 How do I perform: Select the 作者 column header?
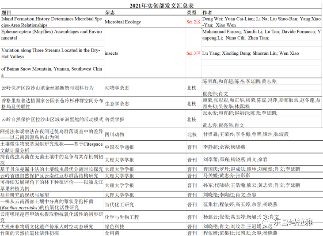(x=207, y=13)
